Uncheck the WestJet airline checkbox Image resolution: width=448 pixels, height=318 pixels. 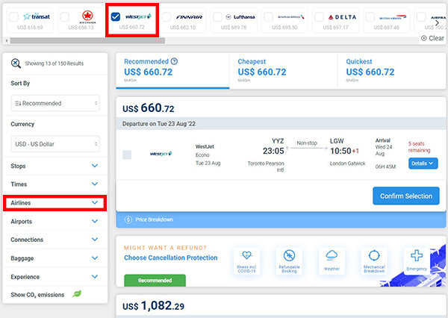[x=116, y=17]
